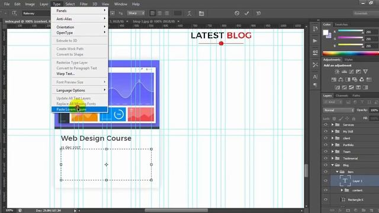Image resolution: width=379 pixels, height=213 pixels.
Task: Open the Layer menu
Action: coord(44,4)
